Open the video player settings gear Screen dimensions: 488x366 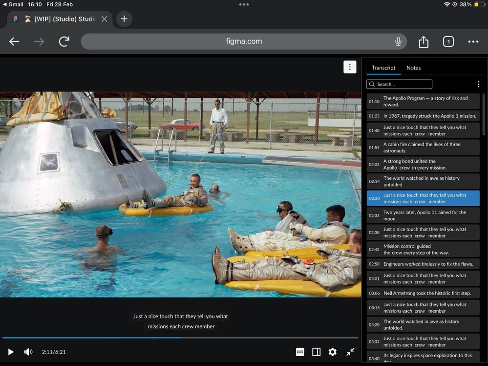coord(333,352)
